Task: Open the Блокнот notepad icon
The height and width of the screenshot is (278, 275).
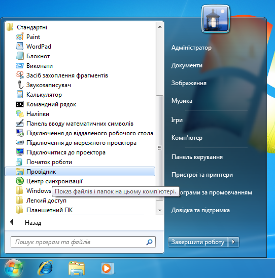Action: pyautogui.click(x=20, y=56)
